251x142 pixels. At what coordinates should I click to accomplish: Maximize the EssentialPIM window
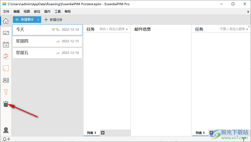[233, 4]
